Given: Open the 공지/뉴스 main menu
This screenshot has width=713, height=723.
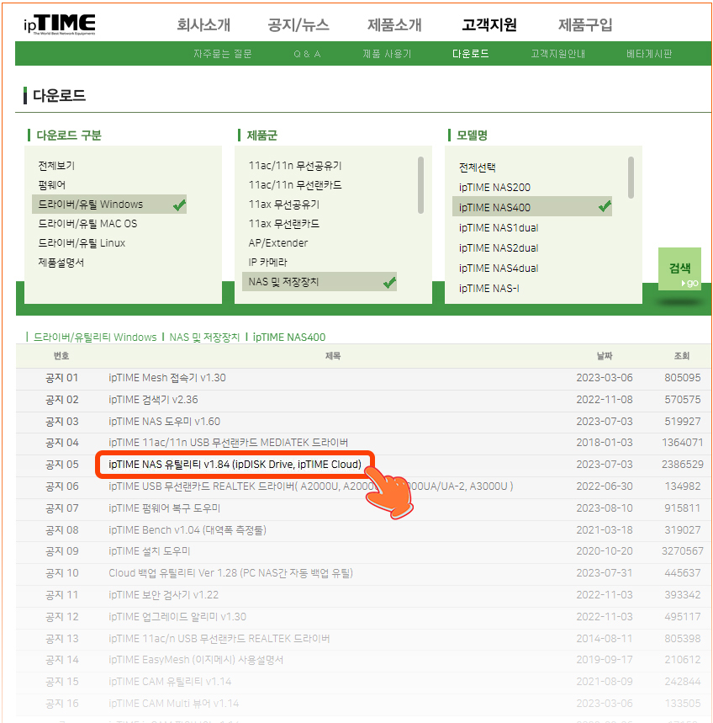Looking at the screenshot, I should click(x=298, y=24).
